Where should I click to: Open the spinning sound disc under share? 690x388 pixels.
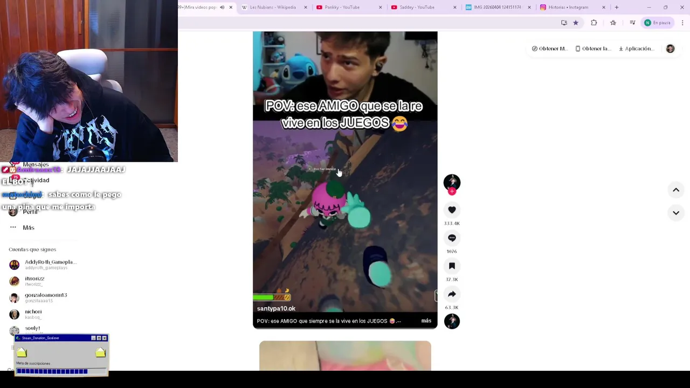(452, 321)
